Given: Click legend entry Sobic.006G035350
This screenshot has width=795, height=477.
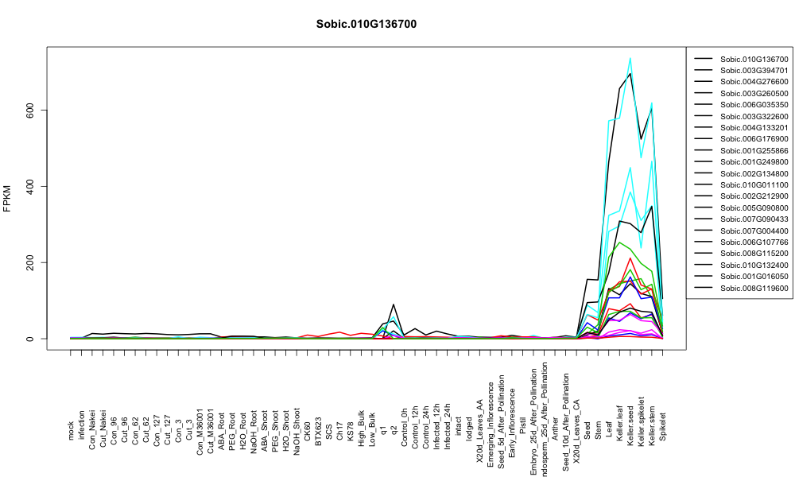Looking at the screenshot, I should (x=754, y=104).
